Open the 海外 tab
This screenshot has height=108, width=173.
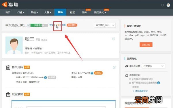pyautogui.click(x=84, y=12)
